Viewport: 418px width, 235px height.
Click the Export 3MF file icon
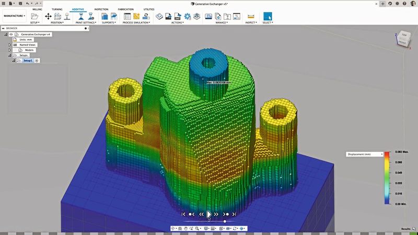(178, 16)
